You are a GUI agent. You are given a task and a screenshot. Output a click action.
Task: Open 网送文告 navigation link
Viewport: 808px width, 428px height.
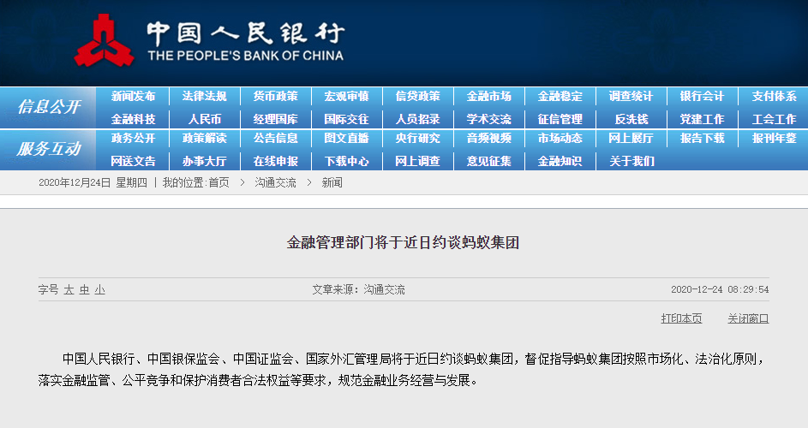point(133,161)
